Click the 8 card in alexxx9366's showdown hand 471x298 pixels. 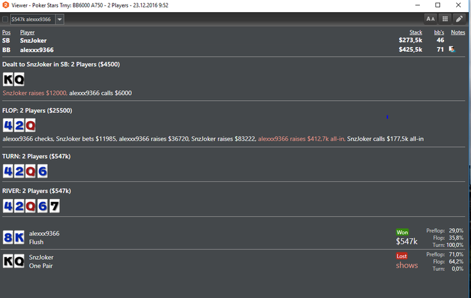tap(8, 237)
